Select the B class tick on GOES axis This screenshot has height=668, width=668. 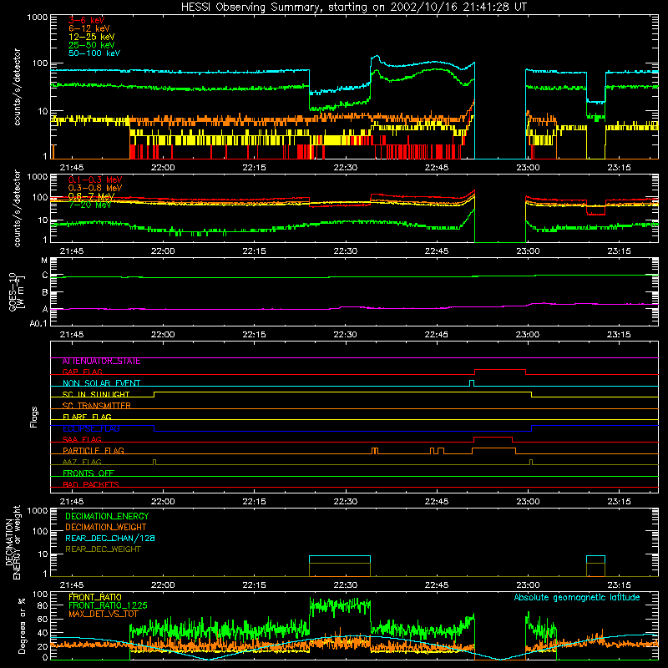point(45,293)
